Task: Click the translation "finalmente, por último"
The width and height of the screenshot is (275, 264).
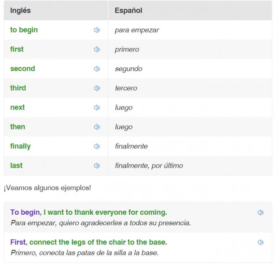Action: (149, 165)
